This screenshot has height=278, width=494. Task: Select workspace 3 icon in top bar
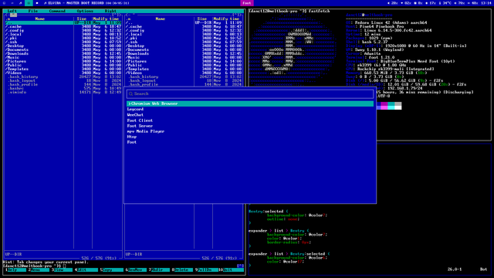click(21, 3)
